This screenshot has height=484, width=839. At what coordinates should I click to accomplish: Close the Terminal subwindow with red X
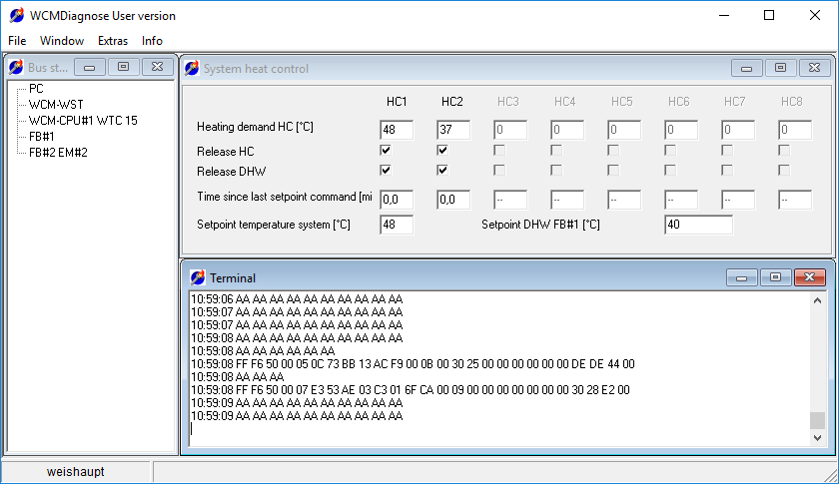pos(810,277)
